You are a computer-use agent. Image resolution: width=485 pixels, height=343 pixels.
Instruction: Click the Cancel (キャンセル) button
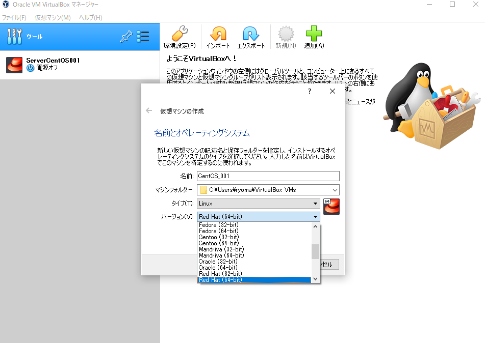(329, 265)
